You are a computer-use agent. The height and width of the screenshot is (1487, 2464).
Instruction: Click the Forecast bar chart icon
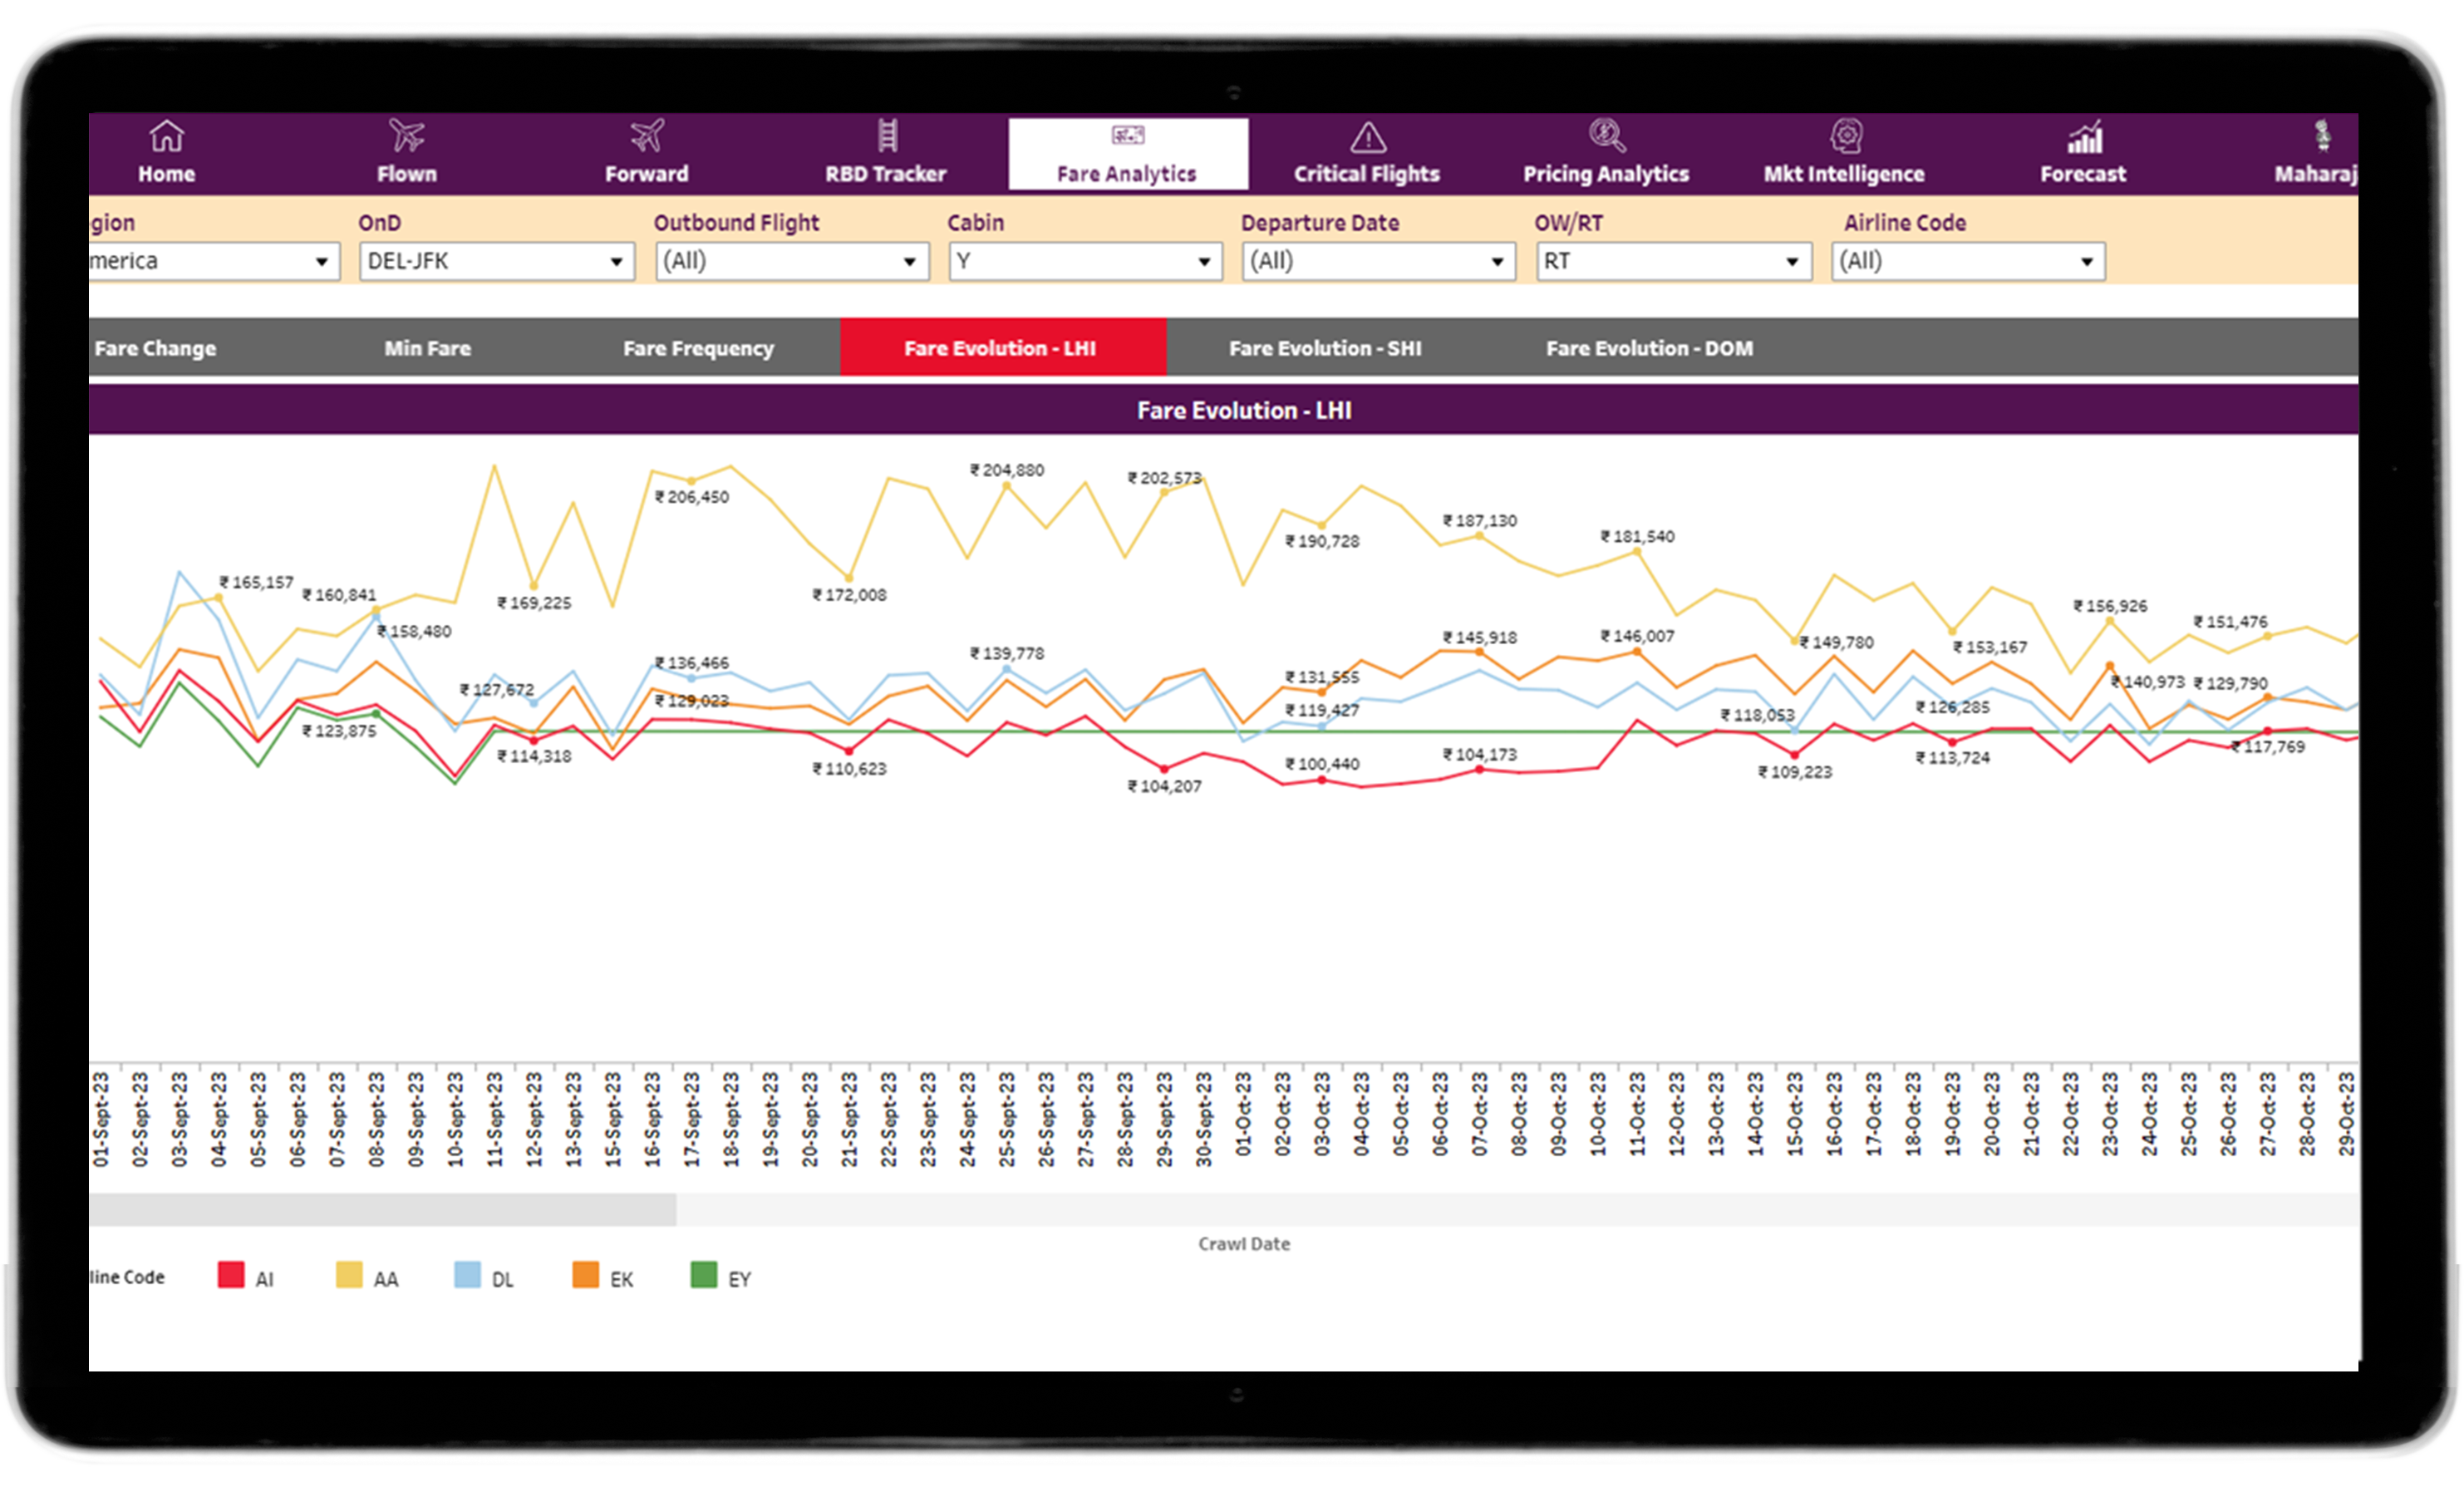2085,137
